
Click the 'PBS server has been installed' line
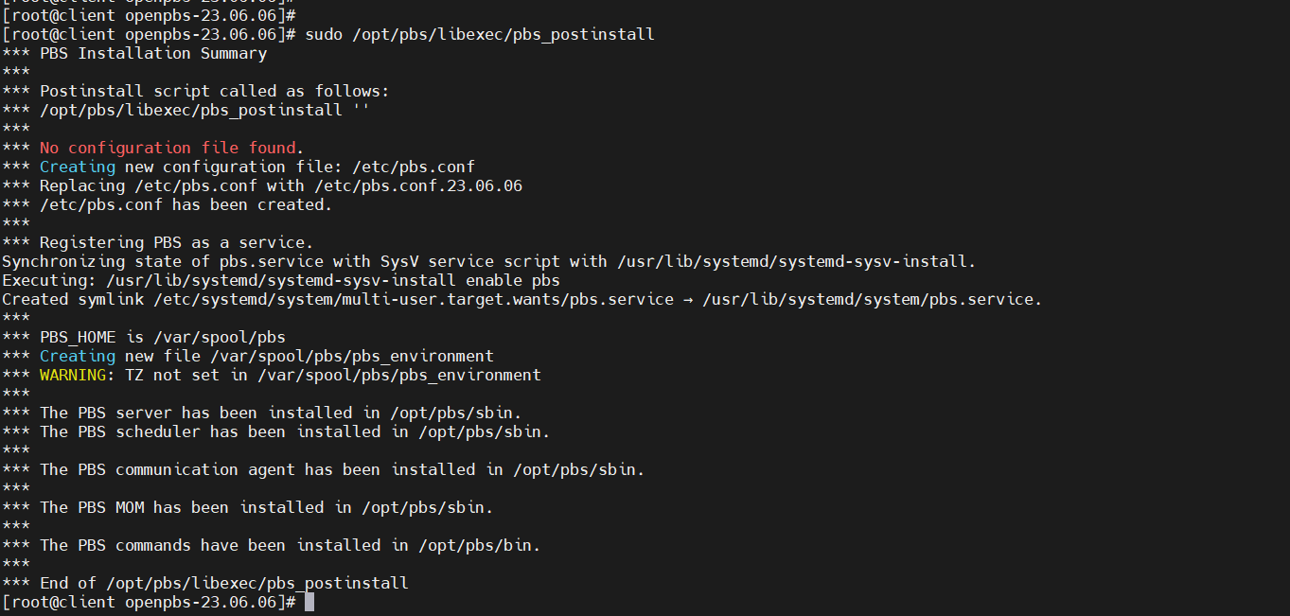click(262, 413)
